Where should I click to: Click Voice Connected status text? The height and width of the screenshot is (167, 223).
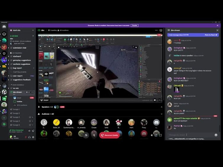tap(17, 130)
